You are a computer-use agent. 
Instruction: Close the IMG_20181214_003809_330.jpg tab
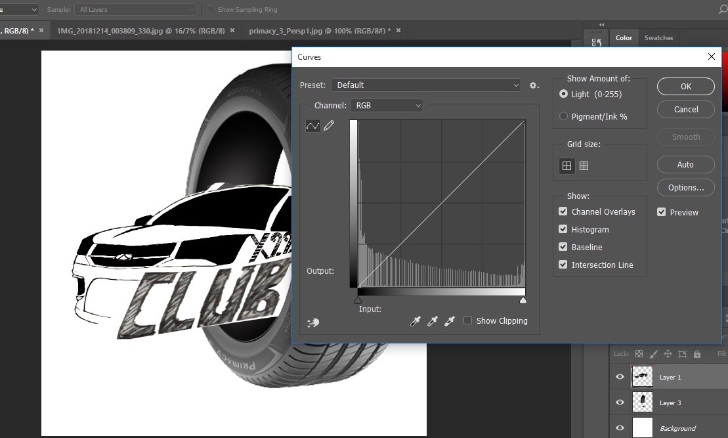click(x=232, y=31)
